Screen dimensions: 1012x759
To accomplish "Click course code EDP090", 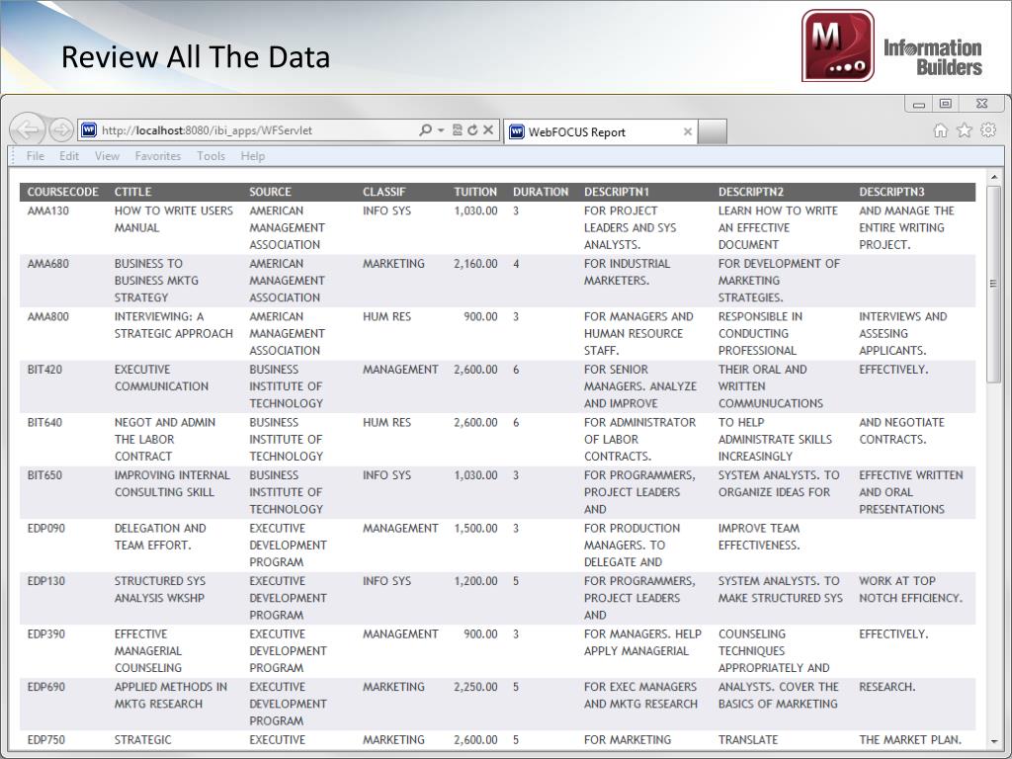I will click(46, 529).
